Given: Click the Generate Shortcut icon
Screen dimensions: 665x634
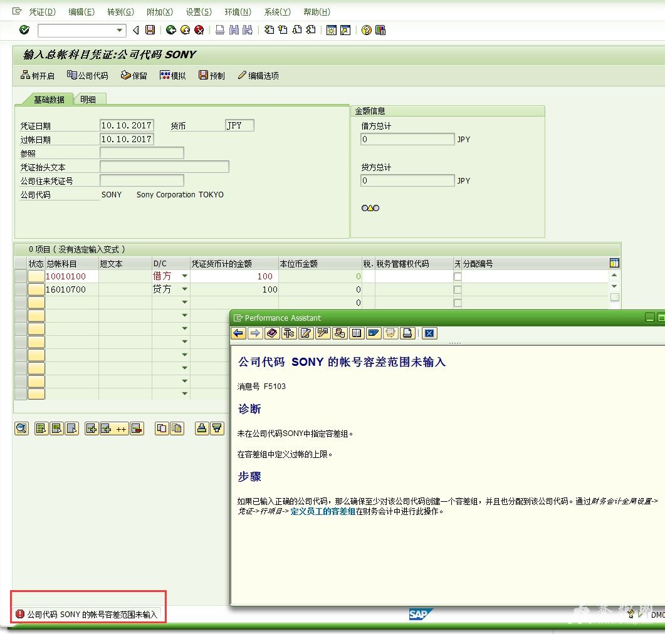Looking at the screenshot, I should (x=345, y=30).
